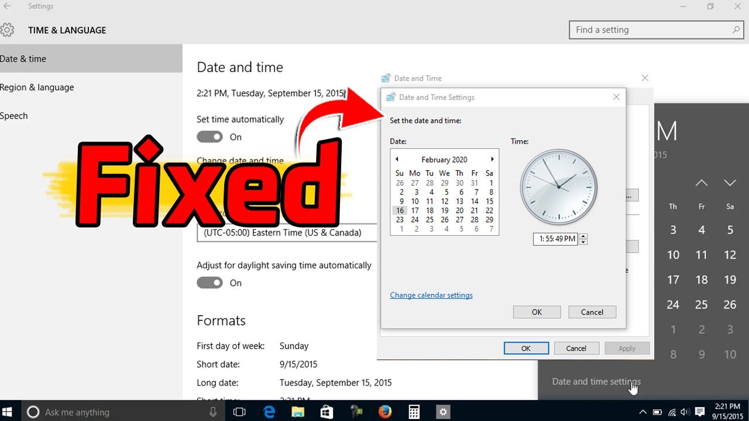
Task: Select day 18 in the clock flyout calendar
Action: point(702,279)
